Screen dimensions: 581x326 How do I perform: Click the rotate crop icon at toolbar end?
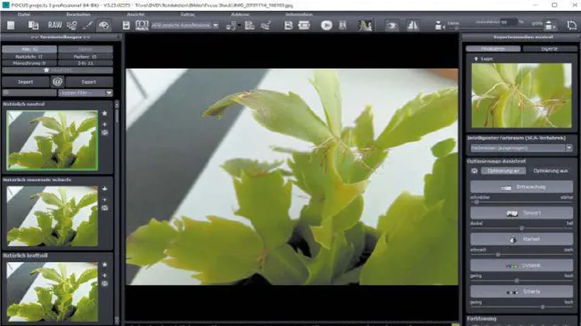(x=572, y=25)
